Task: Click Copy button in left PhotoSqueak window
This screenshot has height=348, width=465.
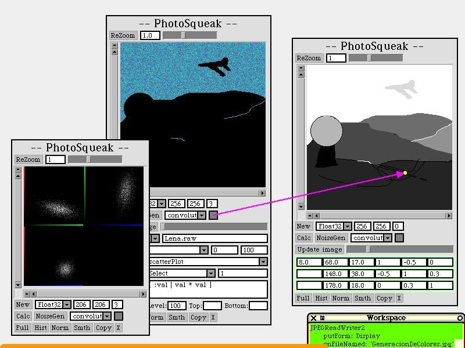Action: pos(103,328)
